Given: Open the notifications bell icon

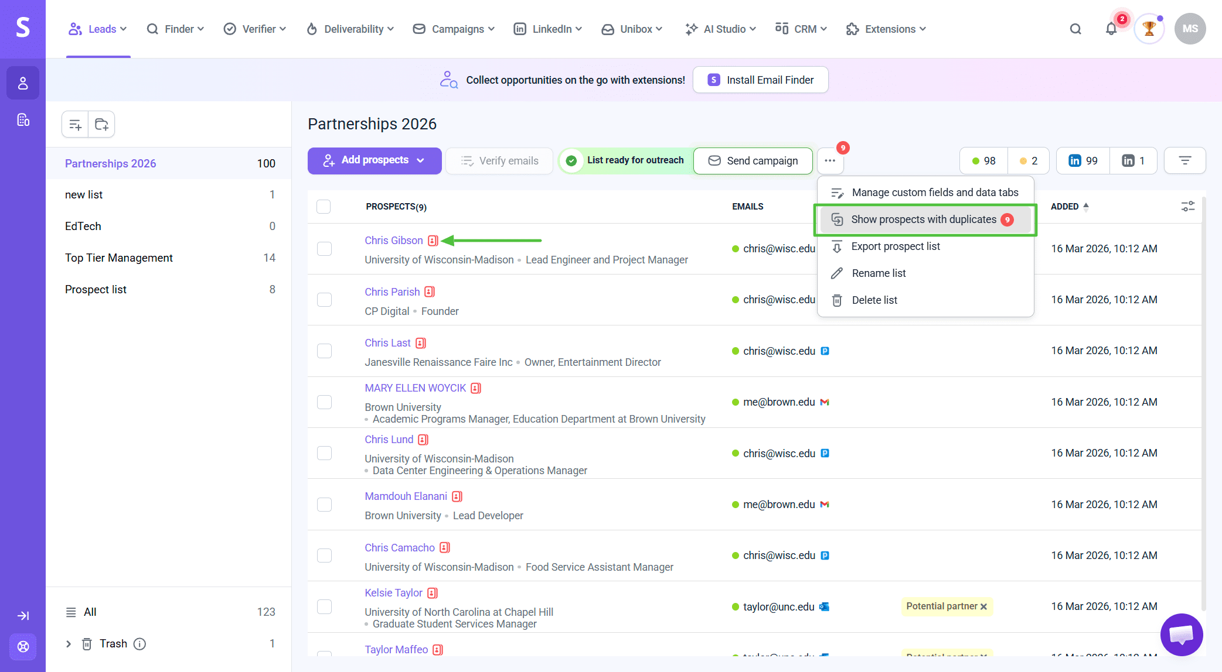Looking at the screenshot, I should [1111, 29].
